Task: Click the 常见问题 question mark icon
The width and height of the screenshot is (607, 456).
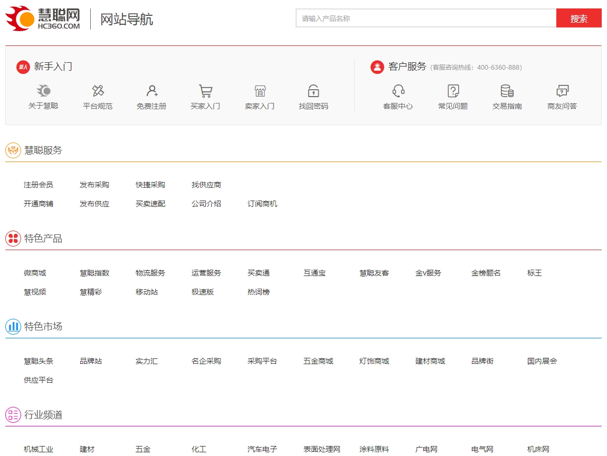Action: 453,91
